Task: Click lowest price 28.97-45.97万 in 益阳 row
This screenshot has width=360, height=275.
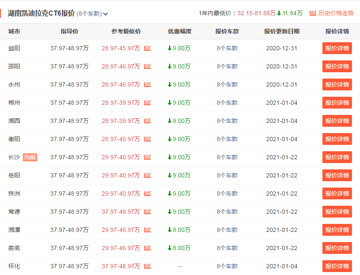Action: (x=121, y=48)
